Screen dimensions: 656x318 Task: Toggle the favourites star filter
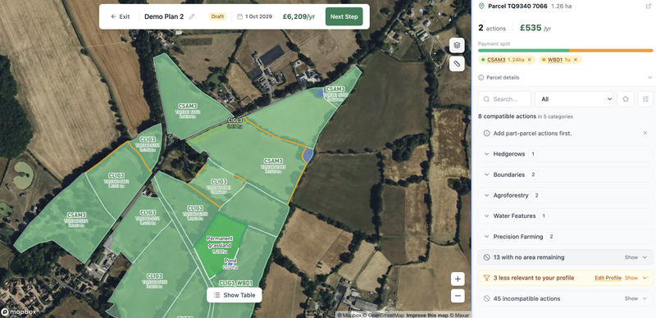point(626,99)
